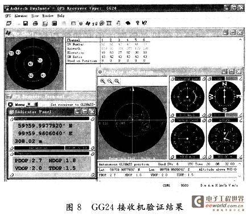Select satellite 42 on the sky chart
Viewport: 247px width, 215px height.
(31, 64)
